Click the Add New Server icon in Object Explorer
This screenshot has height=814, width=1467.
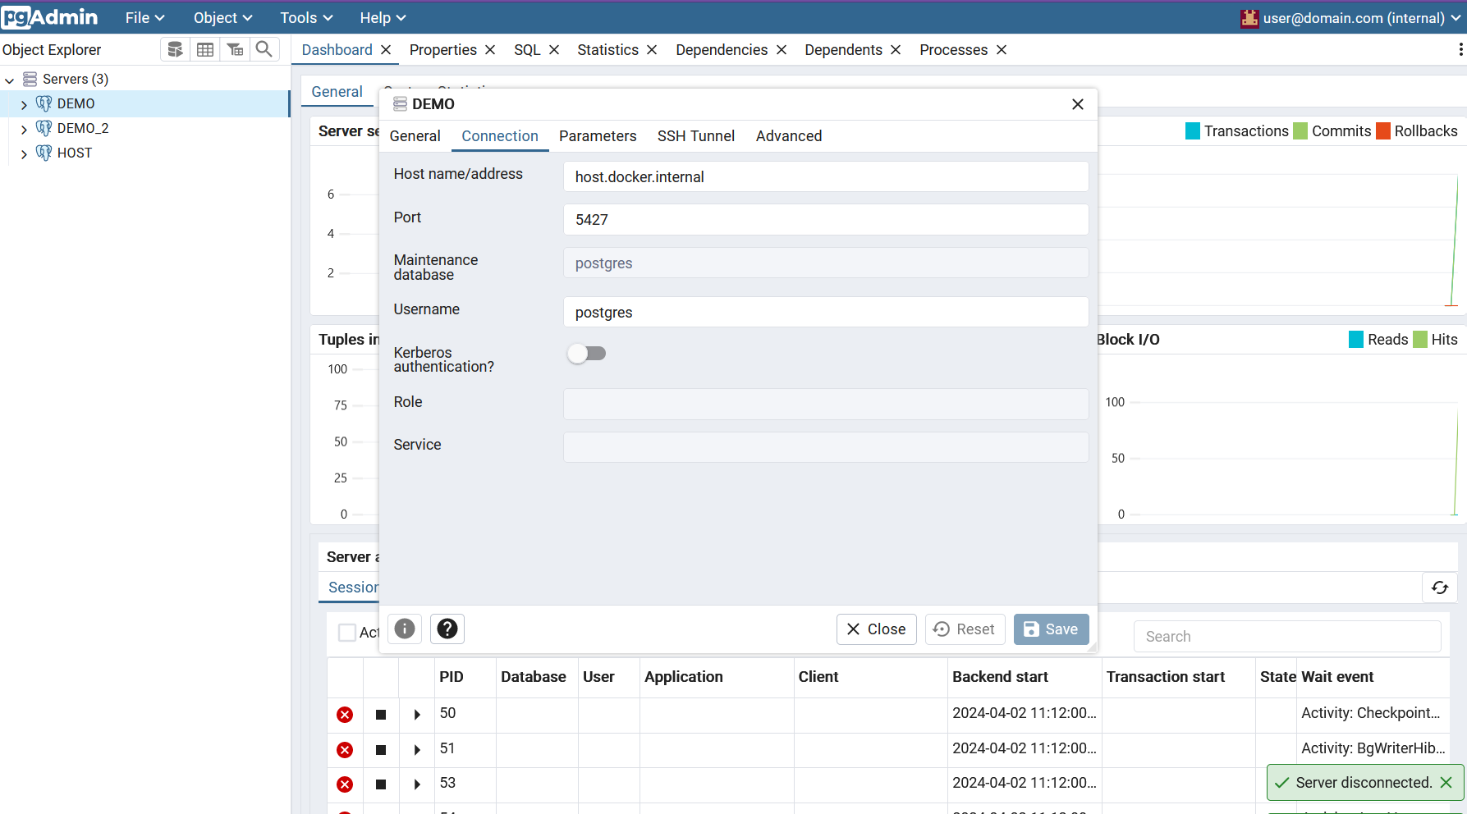pos(175,50)
